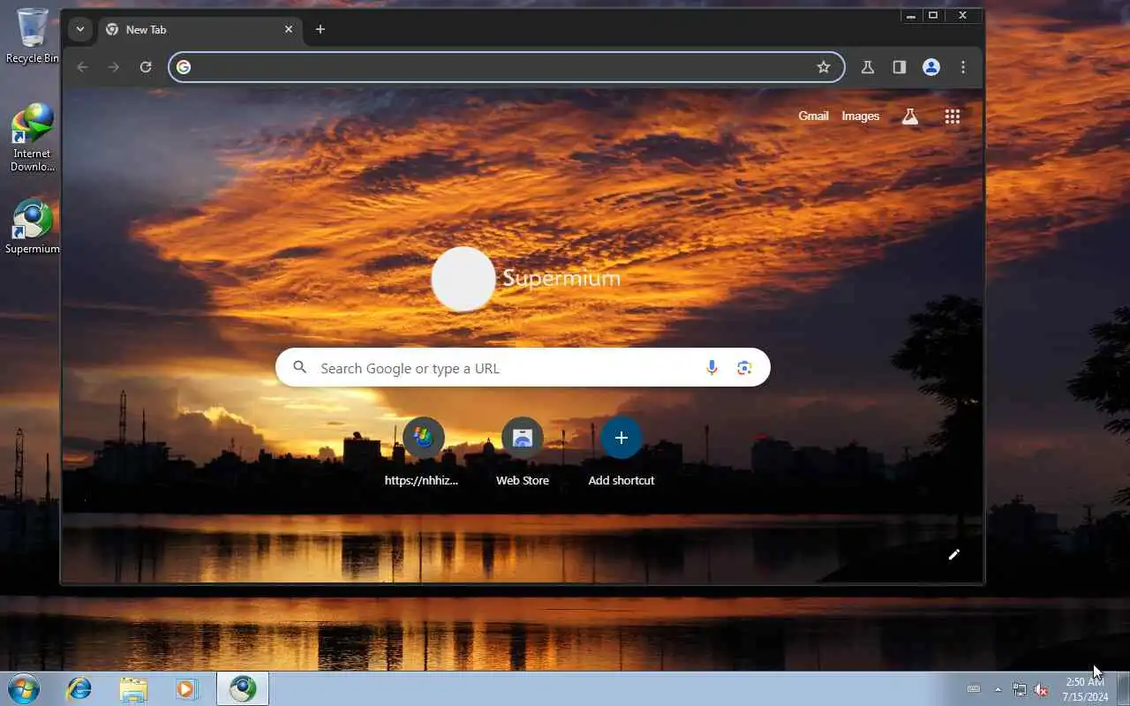
Task: Close the New Tab tab
Action: pos(289,29)
